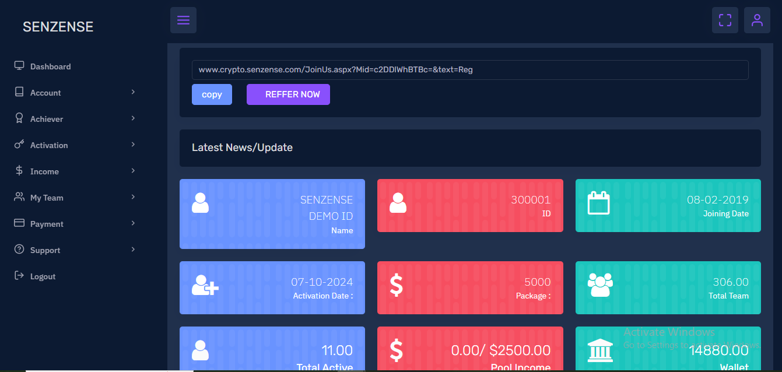Viewport: 782px width, 372px height.
Task: Click the My Team people icon in the sidebar
Action: coord(19,196)
